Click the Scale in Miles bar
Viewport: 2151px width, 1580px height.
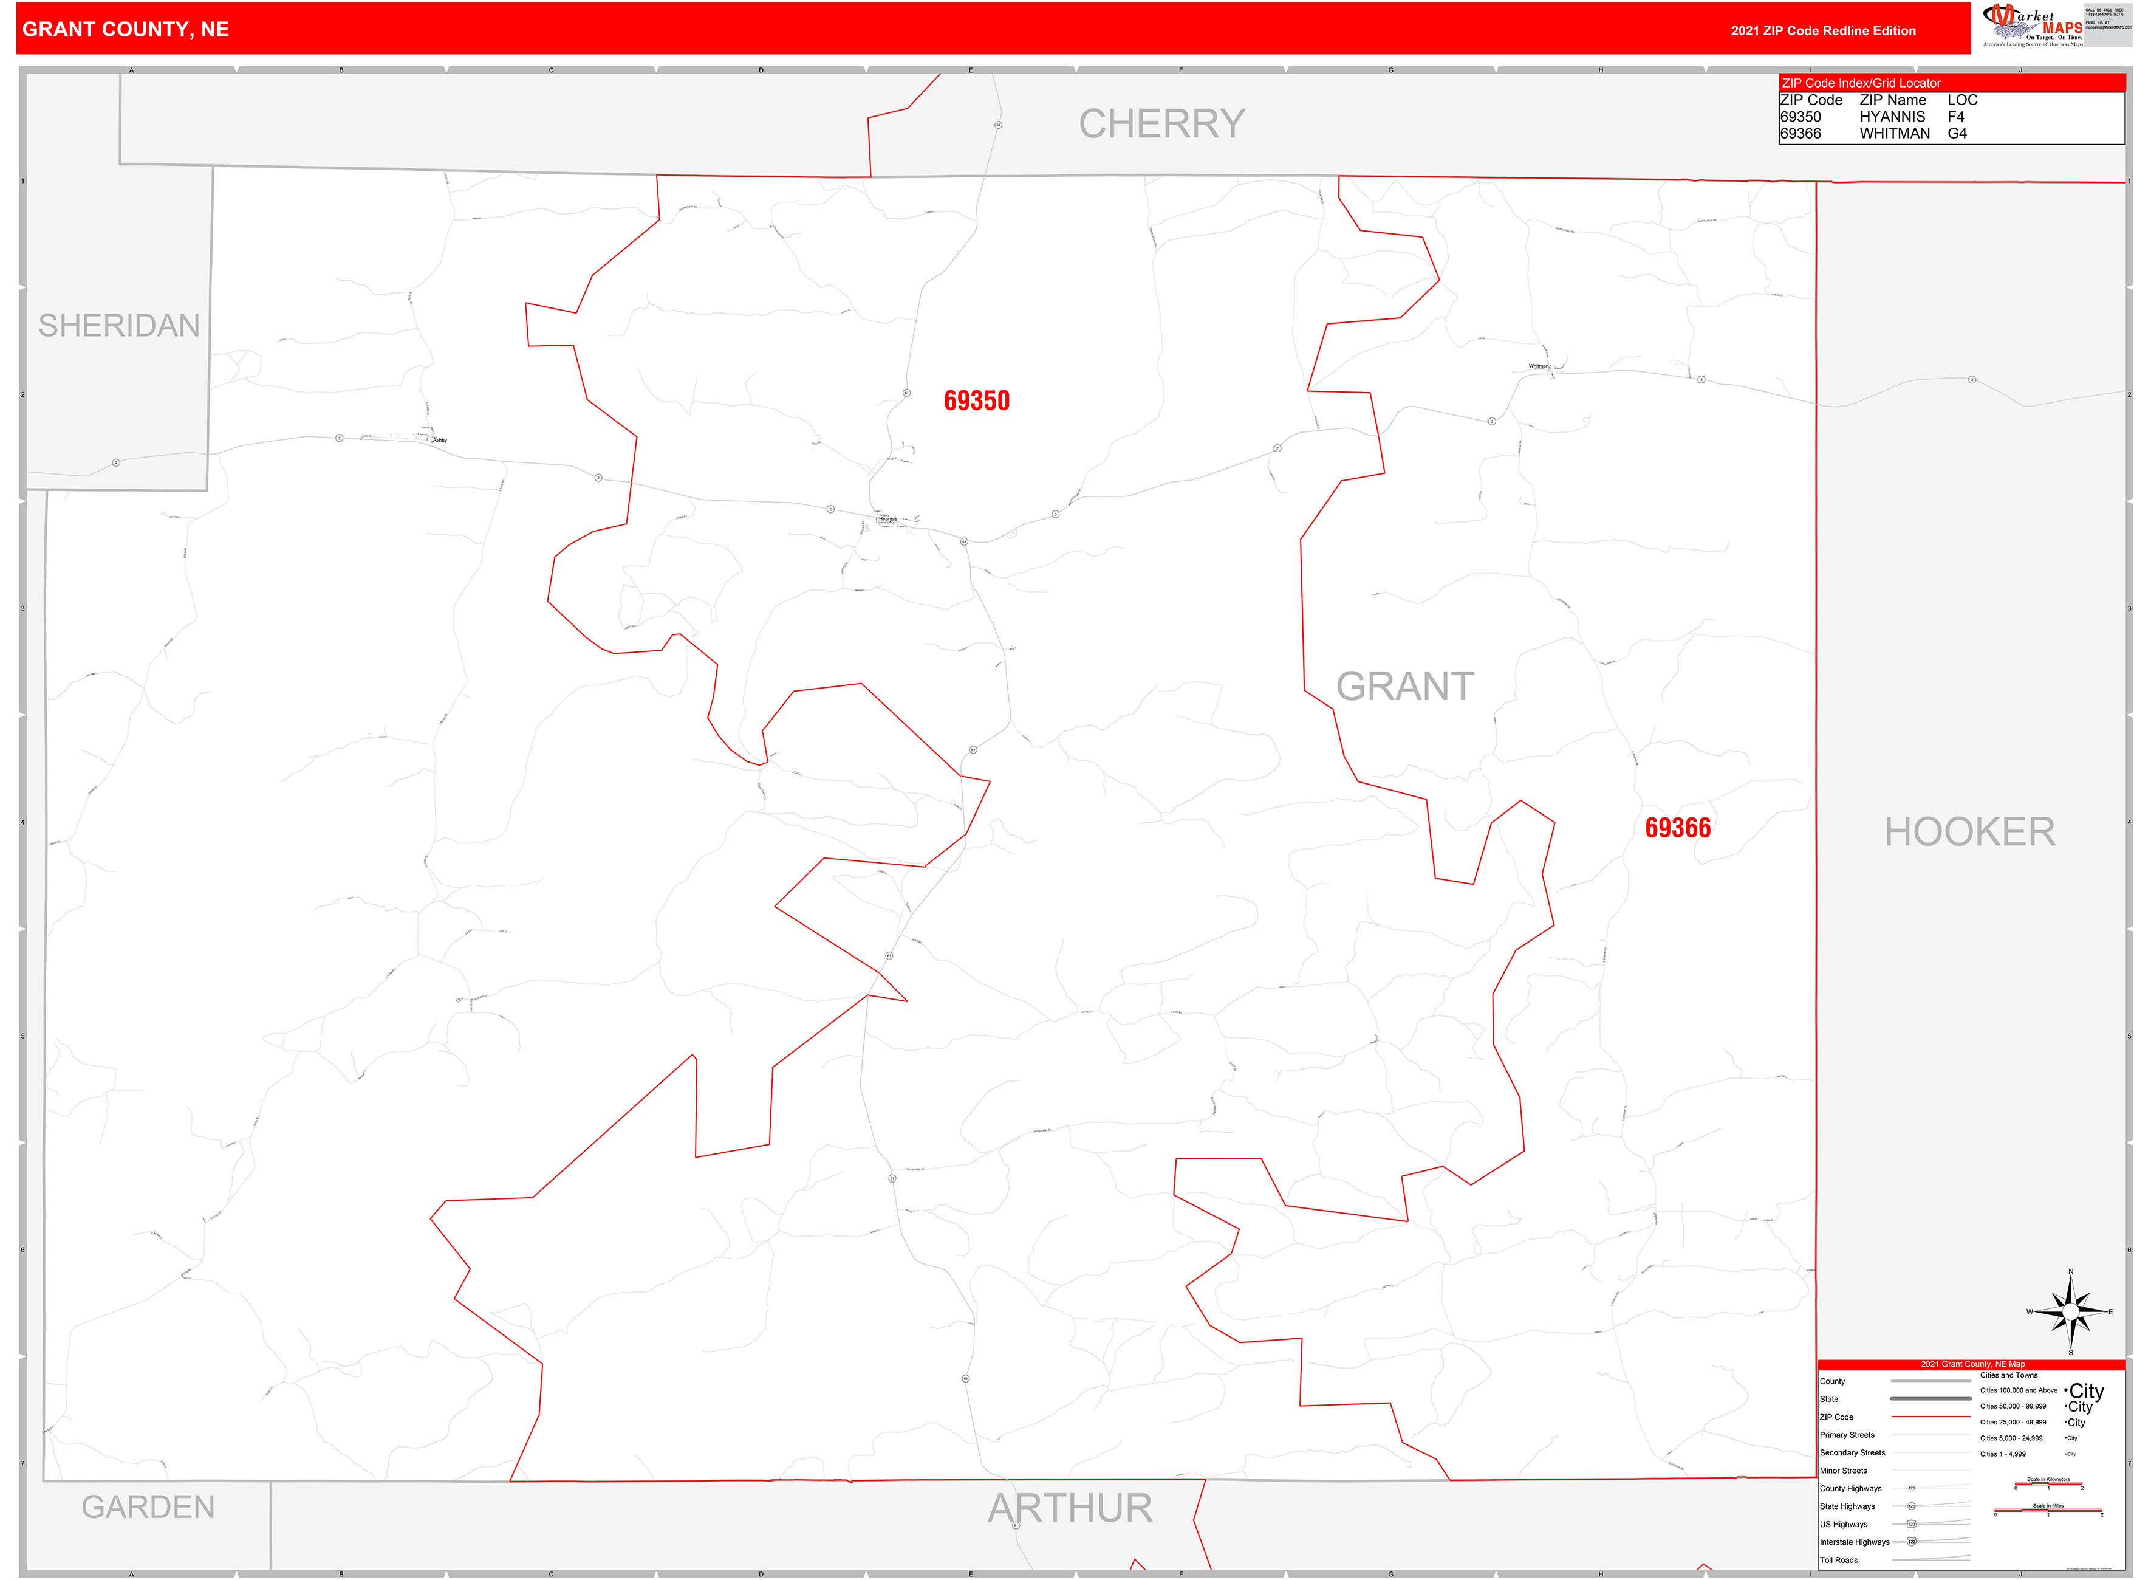[2049, 1510]
